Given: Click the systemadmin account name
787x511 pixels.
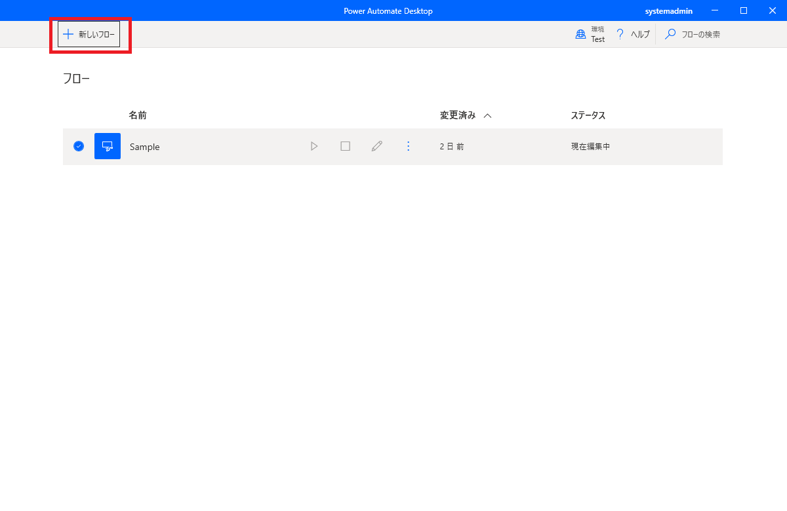Looking at the screenshot, I should point(669,11).
